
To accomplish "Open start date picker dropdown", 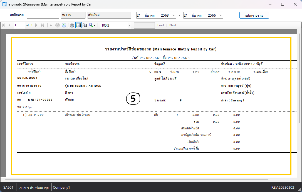I will [x=174, y=15].
